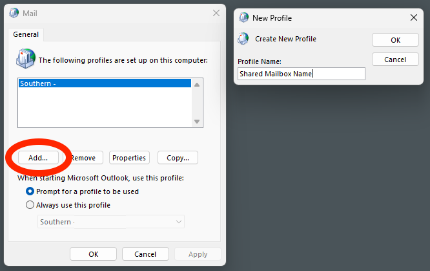
Task: Click the Remove profile button
Action: 83,158
